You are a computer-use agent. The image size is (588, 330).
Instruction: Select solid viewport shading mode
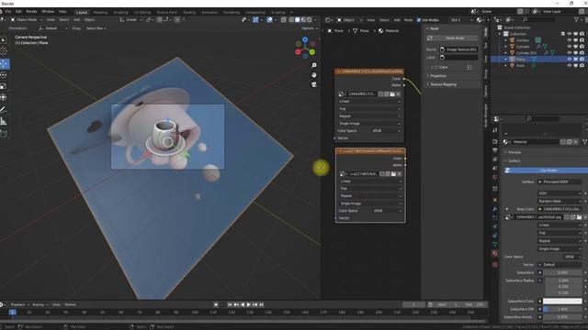[298, 19]
